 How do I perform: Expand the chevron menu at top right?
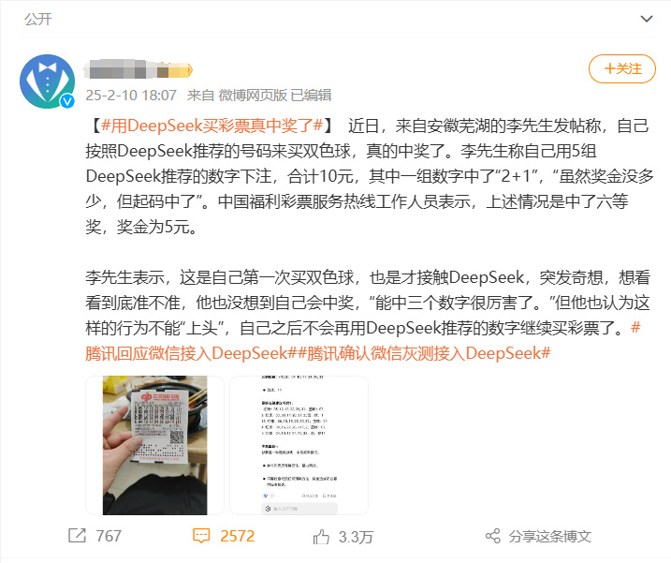coord(646,19)
